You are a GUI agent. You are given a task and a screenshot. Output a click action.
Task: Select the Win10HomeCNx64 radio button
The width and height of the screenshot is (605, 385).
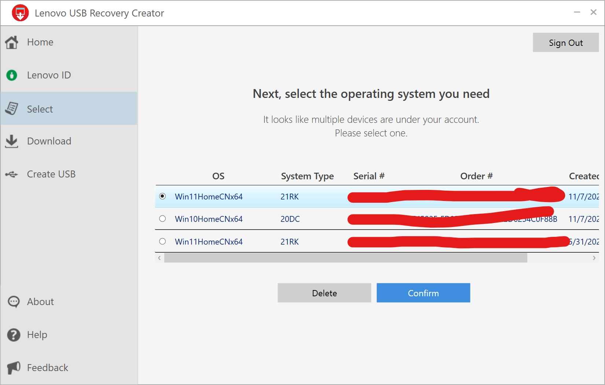click(x=162, y=219)
